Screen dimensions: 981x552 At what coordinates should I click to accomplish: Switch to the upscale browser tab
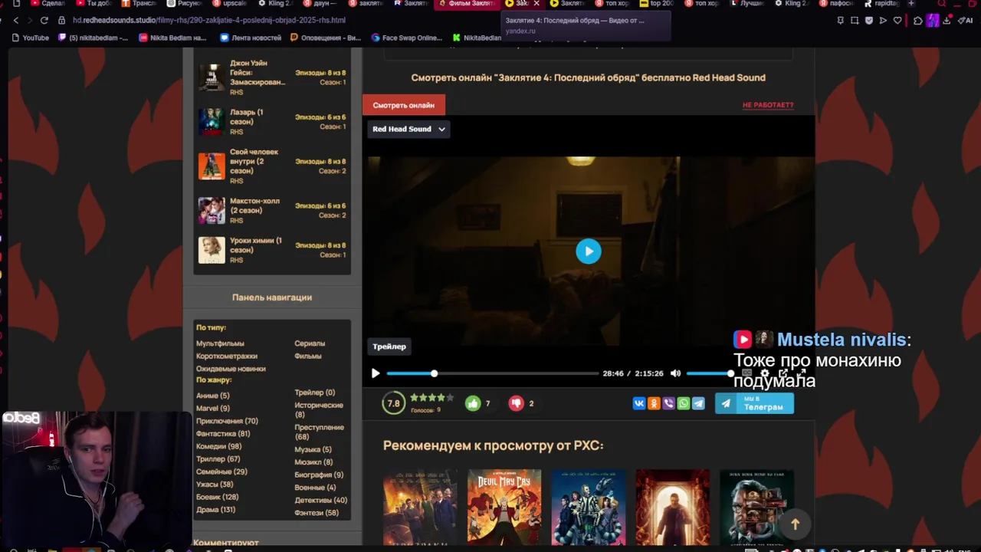[230, 4]
